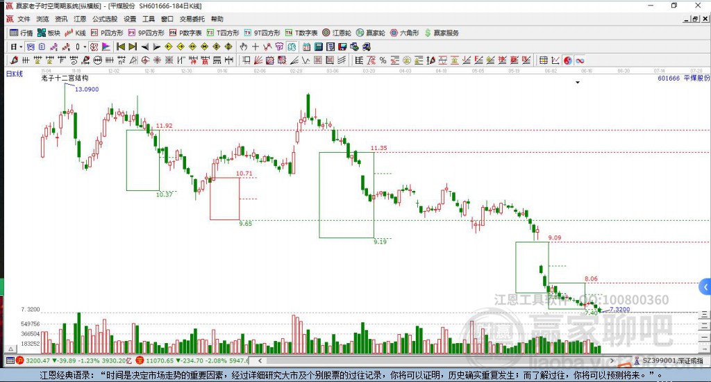Open the P数字表 number table
This screenshot has width=711, height=382.
[185, 33]
